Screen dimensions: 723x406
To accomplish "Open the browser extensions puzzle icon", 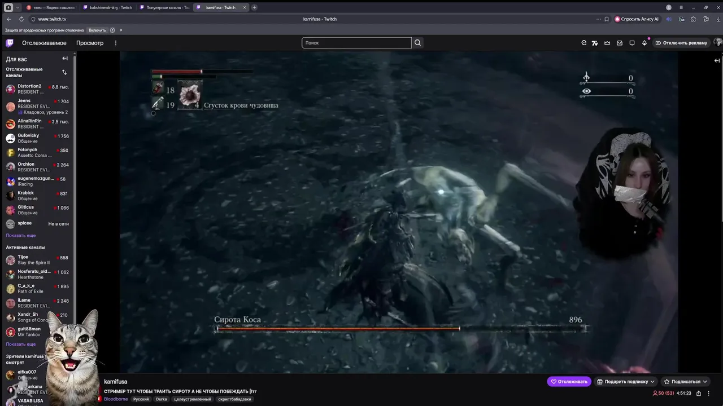I will (x=694, y=19).
